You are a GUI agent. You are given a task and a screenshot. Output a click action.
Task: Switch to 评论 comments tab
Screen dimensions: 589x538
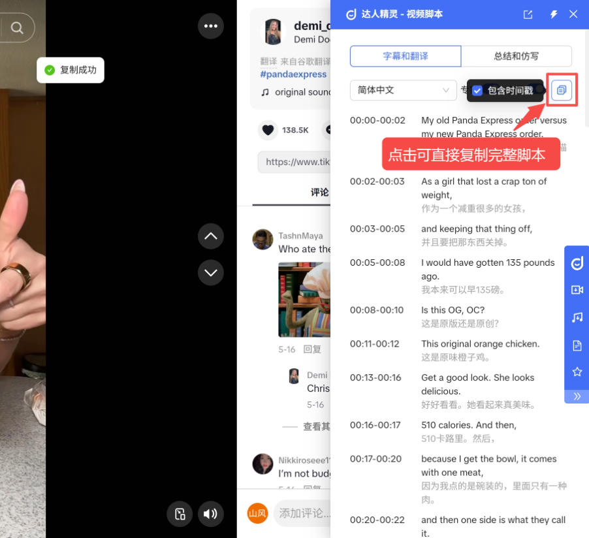point(319,193)
